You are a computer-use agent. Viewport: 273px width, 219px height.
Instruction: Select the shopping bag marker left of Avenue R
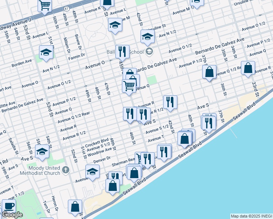[248, 69]
